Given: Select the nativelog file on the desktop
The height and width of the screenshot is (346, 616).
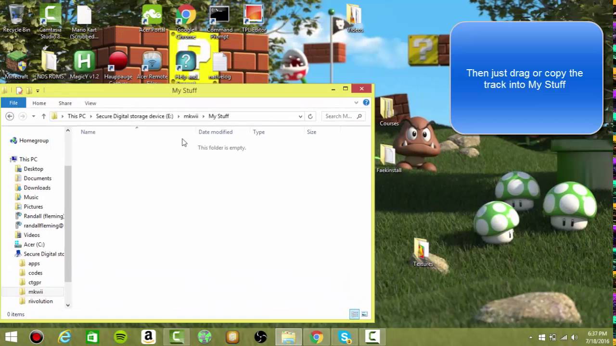Looking at the screenshot, I should [x=219, y=66].
